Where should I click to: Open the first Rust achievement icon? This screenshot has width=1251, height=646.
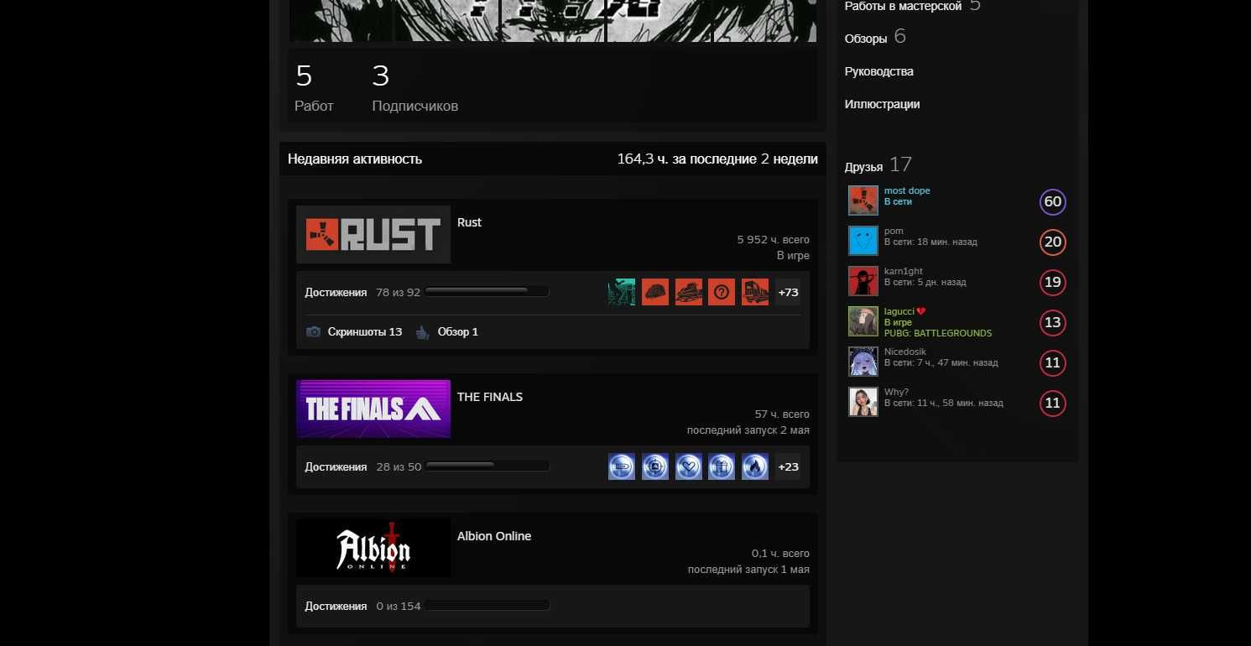[622, 292]
